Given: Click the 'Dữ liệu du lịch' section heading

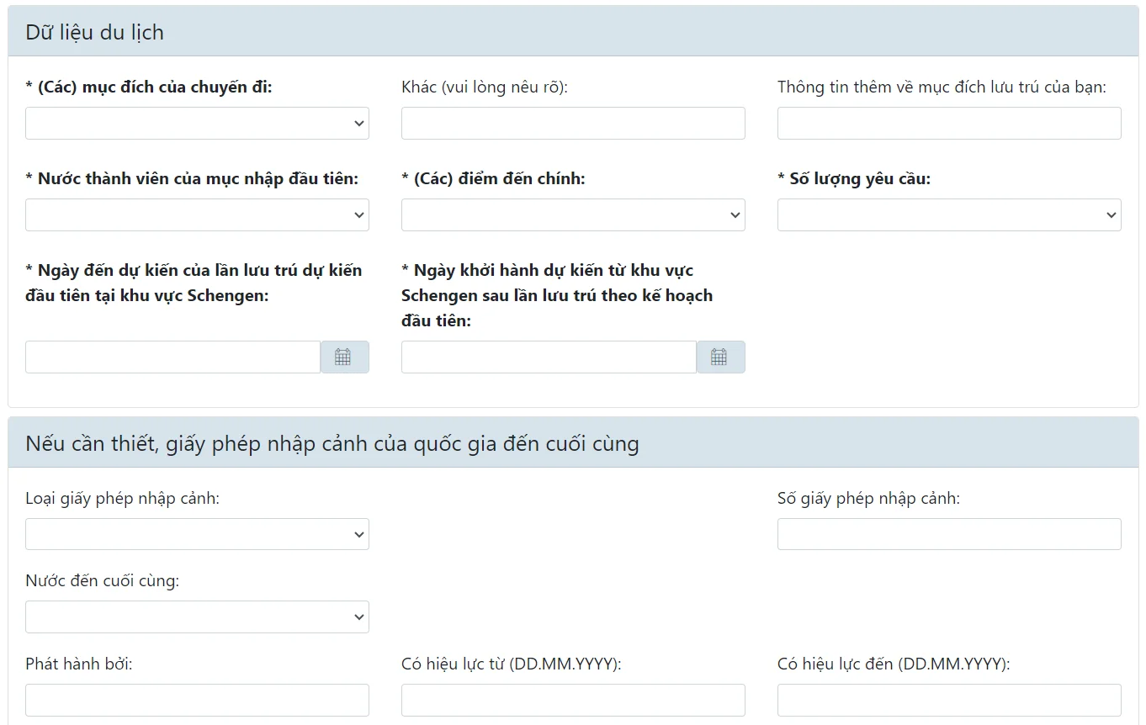Looking at the screenshot, I should tap(94, 33).
